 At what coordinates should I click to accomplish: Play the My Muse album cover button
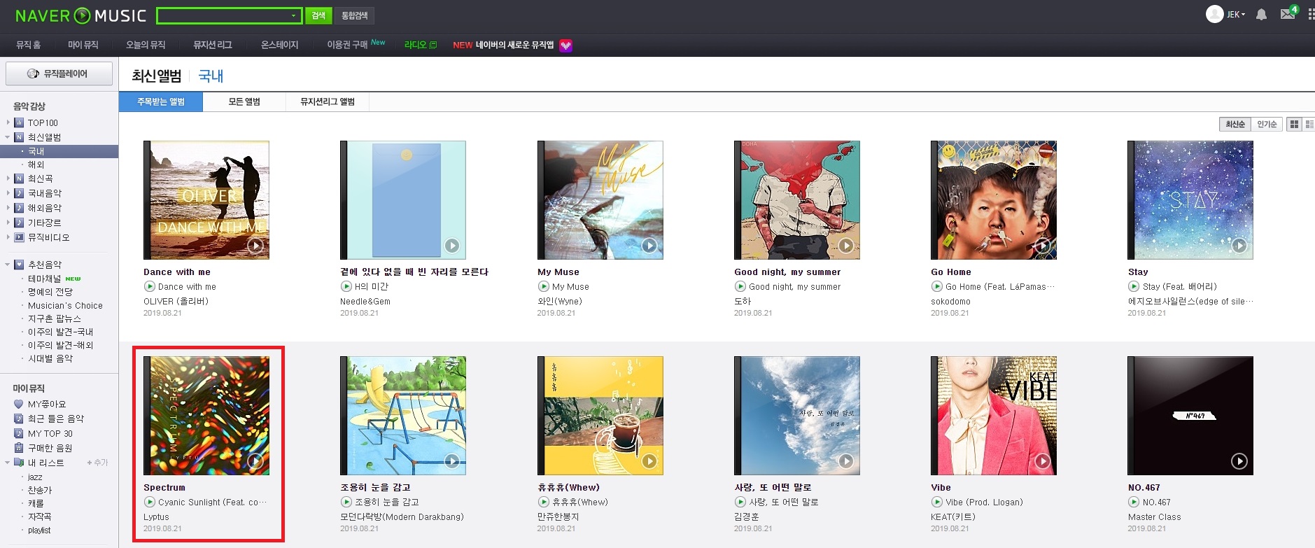(649, 246)
